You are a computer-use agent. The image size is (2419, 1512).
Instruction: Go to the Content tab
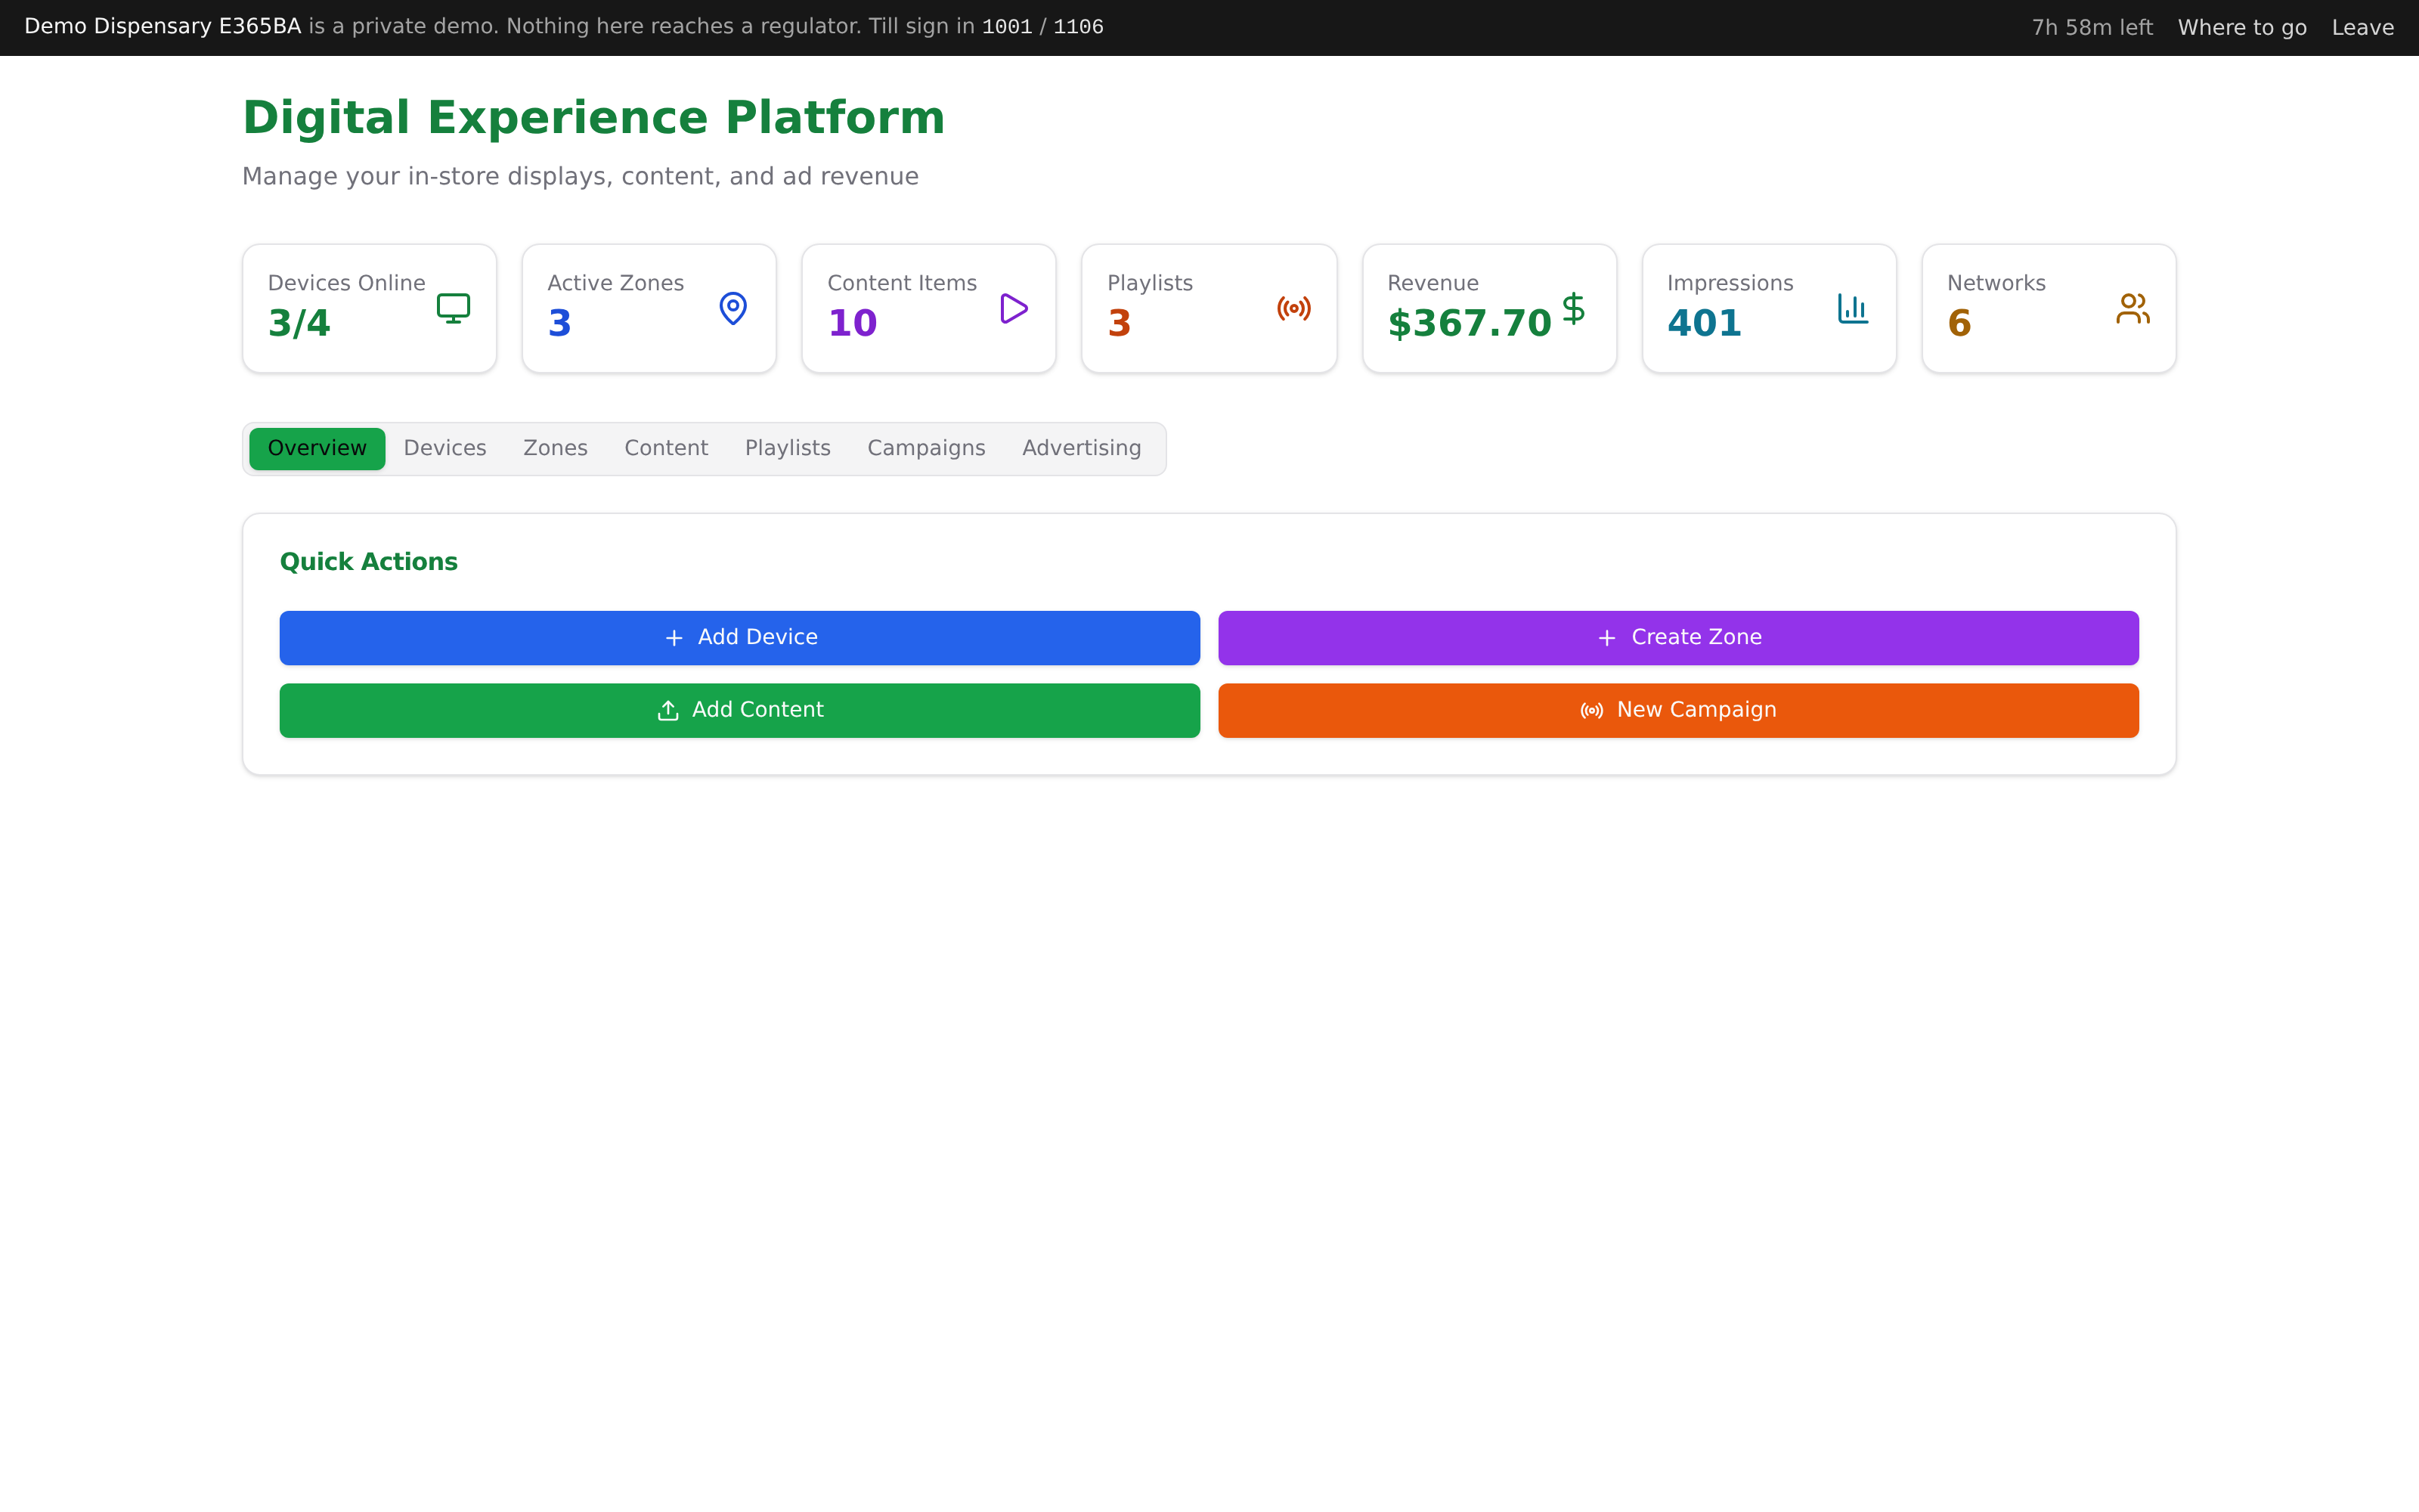666,448
